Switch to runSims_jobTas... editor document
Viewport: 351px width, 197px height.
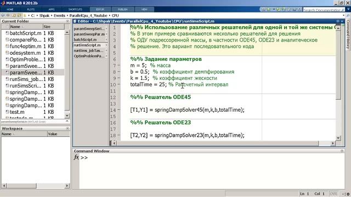(89, 51)
